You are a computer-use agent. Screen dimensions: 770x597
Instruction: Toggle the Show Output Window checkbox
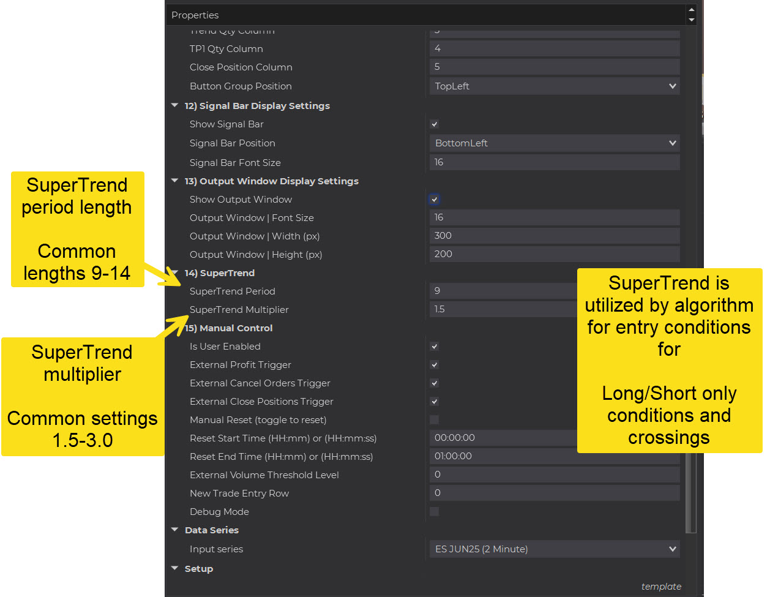pyautogui.click(x=435, y=200)
